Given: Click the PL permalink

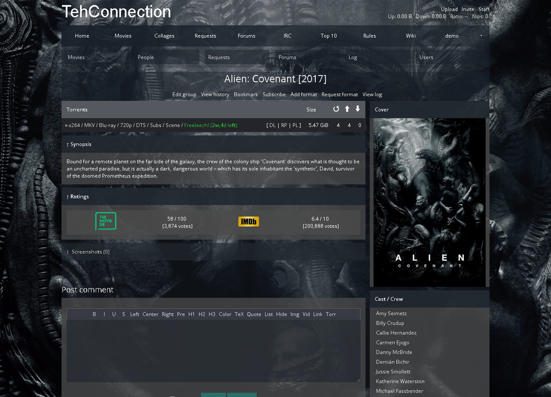Looking at the screenshot, I should pyautogui.click(x=295, y=125).
